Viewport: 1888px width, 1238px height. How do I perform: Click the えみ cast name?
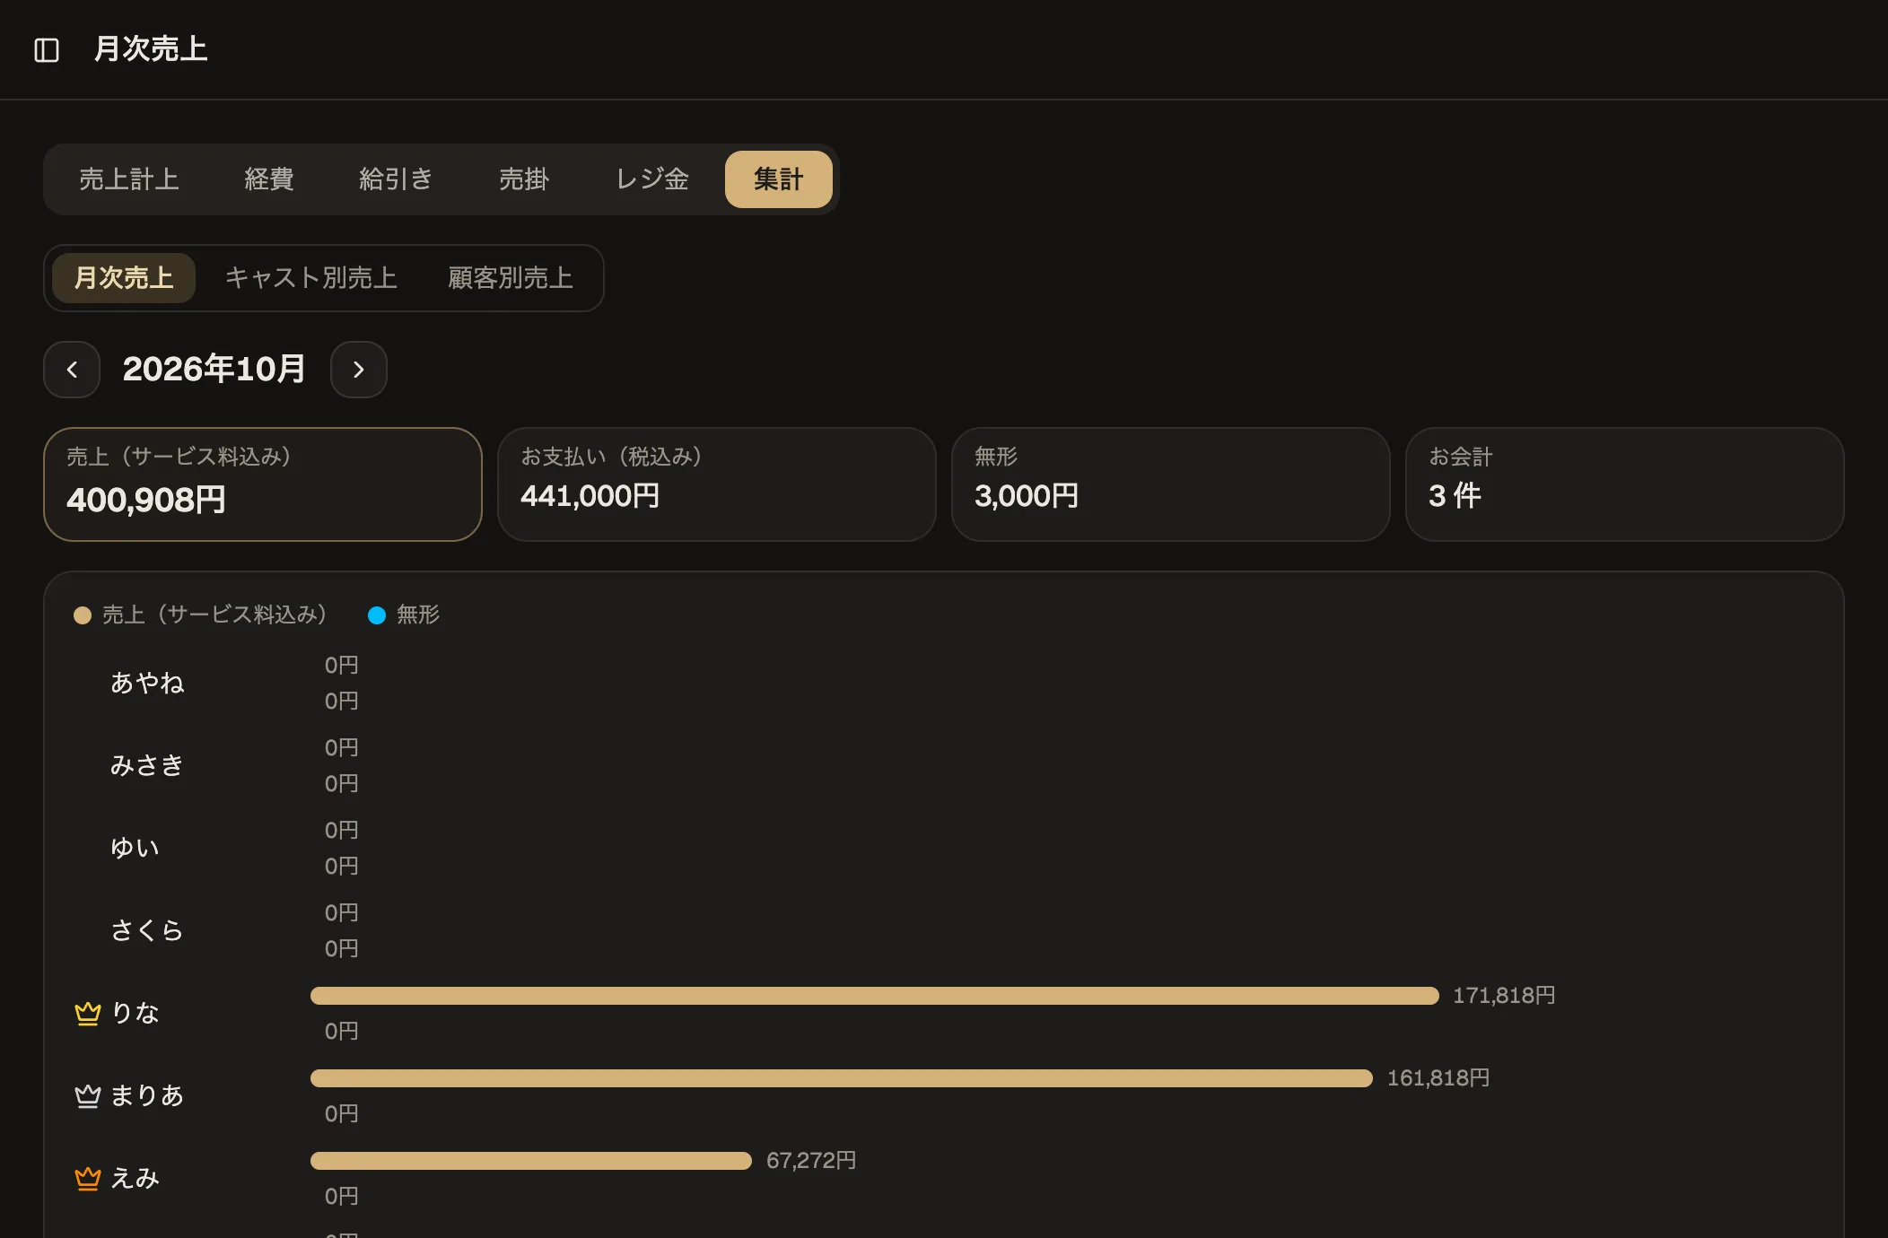click(x=135, y=1179)
